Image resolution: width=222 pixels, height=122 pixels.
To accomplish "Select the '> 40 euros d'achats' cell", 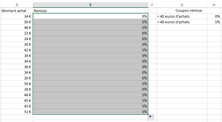I will coord(182,22).
